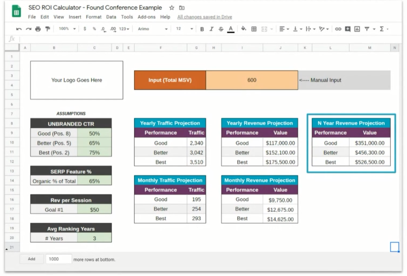This screenshot has width=407, height=276.
Task: Expand the Arimo font family dropdown
Action: 153,29
